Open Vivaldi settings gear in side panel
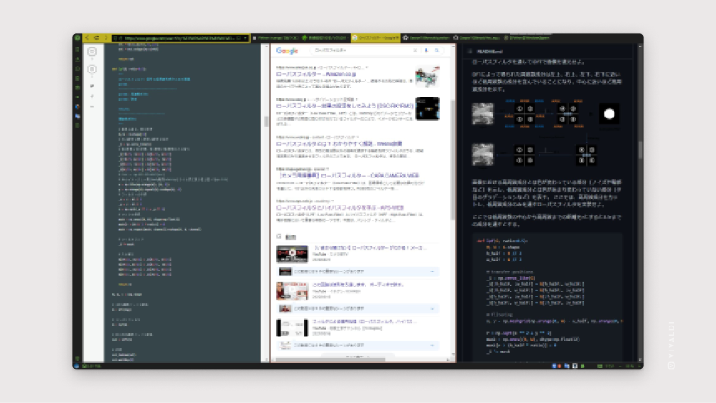The width and height of the screenshot is (716, 403). pyautogui.click(x=77, y=358)
